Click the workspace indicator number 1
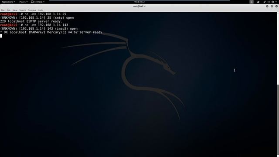The height and width of the screenshot is (157, 279). coord(252,2)
